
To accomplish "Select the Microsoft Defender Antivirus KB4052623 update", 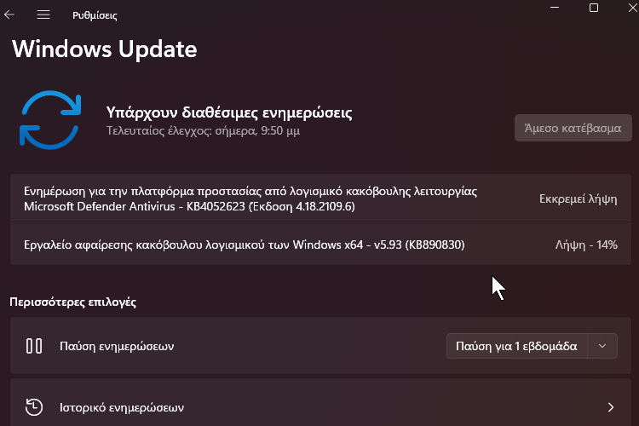I will [x=320, y=199].
